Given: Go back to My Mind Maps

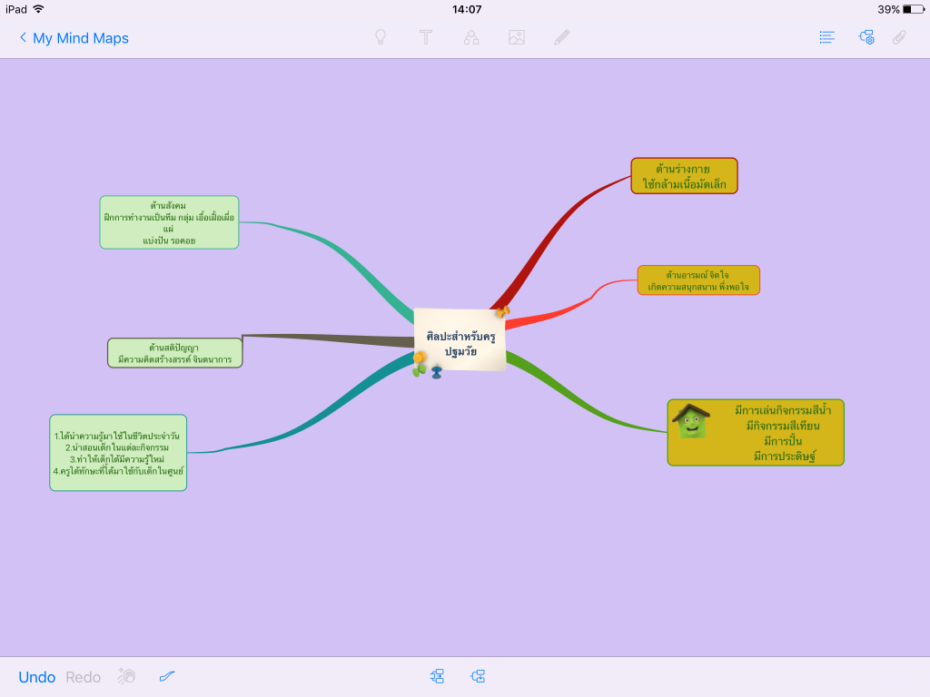Looking at the screenshot, I should click(73, 37).
